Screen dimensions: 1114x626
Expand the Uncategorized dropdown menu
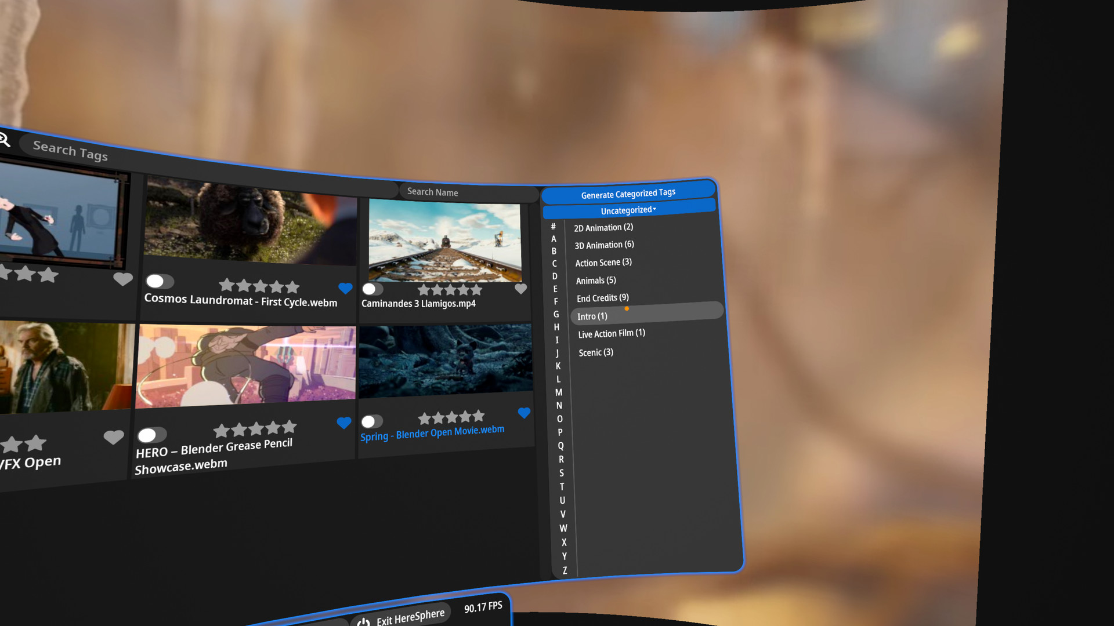pyautogui.click(x=628, y=209)
